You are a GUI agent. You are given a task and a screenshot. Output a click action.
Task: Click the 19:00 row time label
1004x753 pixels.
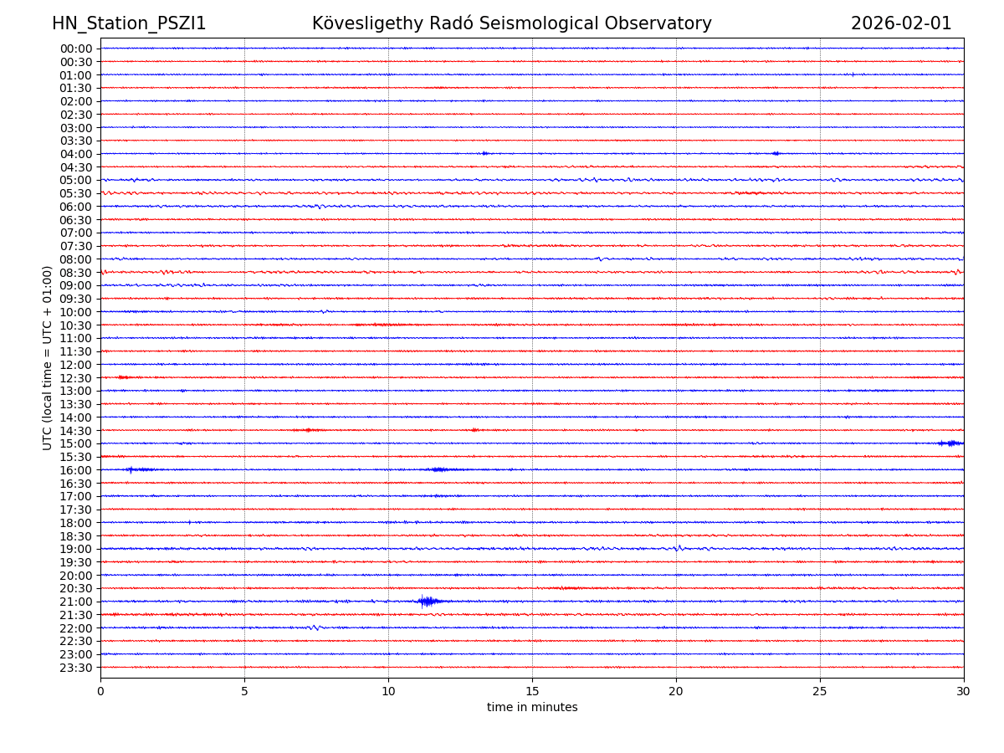(x=75, y=549)
